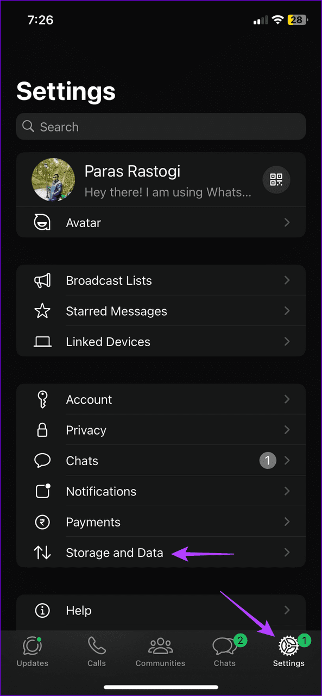Tap the Search input field

coord(161,126)
